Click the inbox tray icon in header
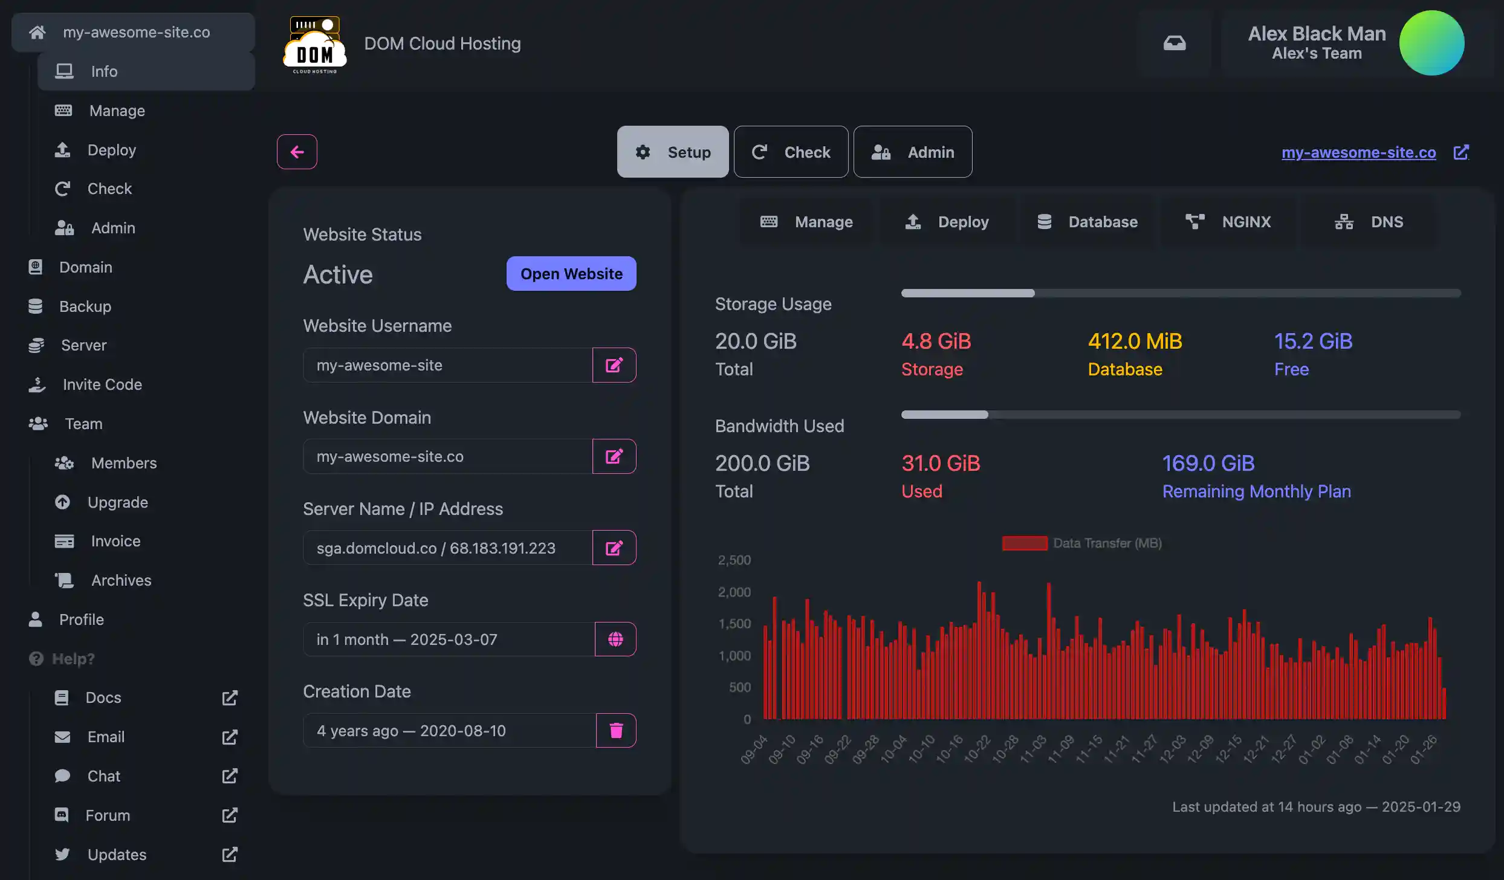Image resolution: width=1504 pixels, height=880 pixels. (1174, 43)
